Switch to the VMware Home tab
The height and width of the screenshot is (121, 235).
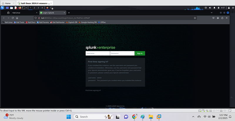(8, 3)
